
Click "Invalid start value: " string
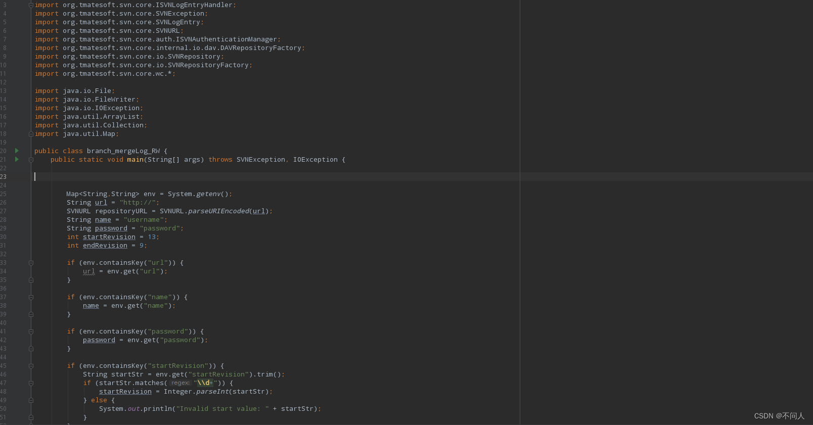[222, 409]
